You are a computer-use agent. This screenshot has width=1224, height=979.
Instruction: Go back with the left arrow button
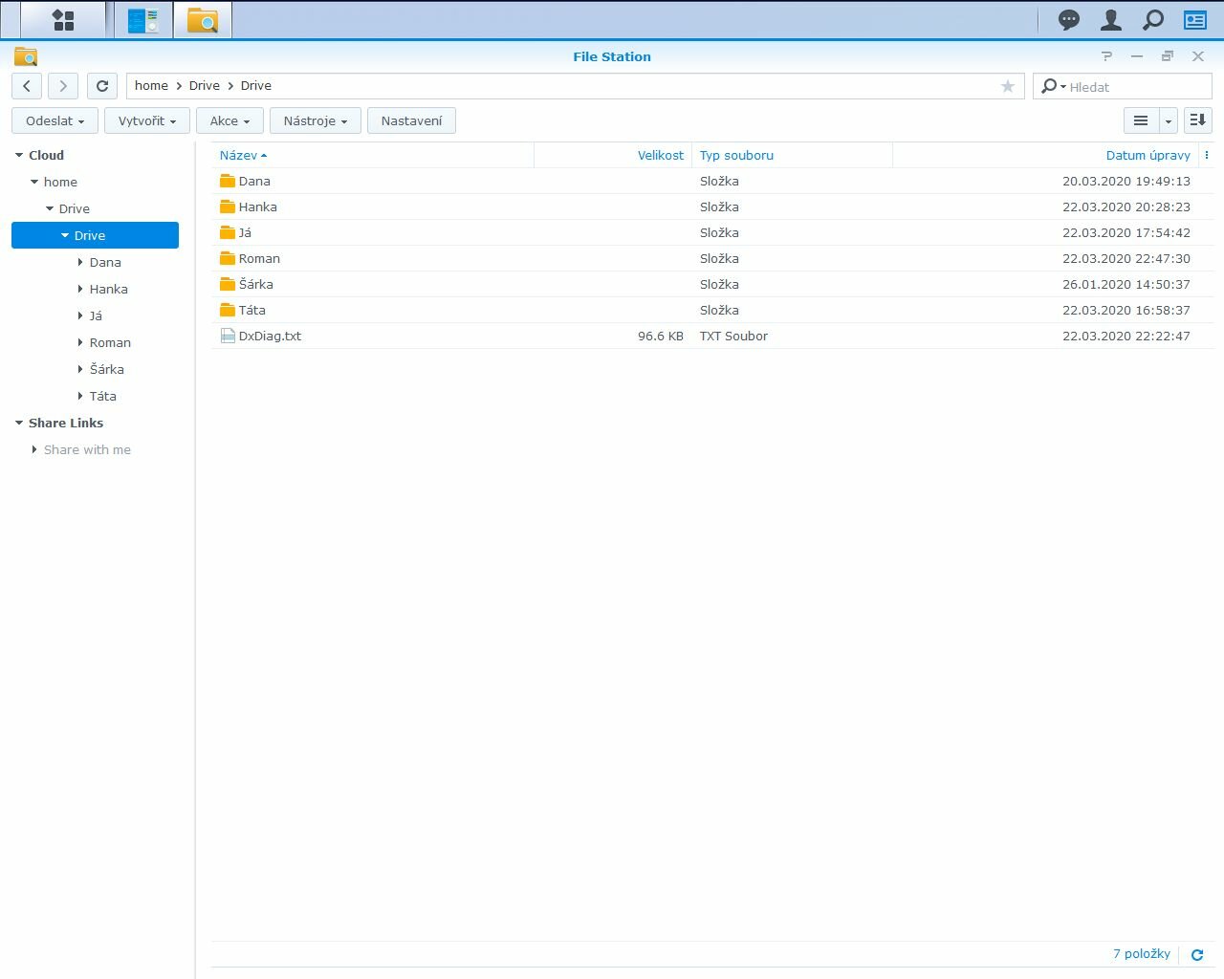pyautogui.click(x=27, y=86)
